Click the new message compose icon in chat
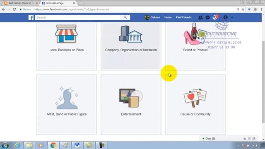 pyautogui.click(x=249, y=139)
